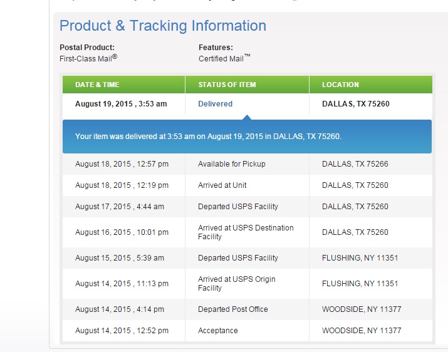Click the FLUSHING, NY 11351 origin facility location
448x352 pixels.
tap(360, 284)
